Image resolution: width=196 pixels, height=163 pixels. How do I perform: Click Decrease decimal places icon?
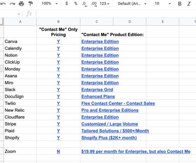point(84,4)
